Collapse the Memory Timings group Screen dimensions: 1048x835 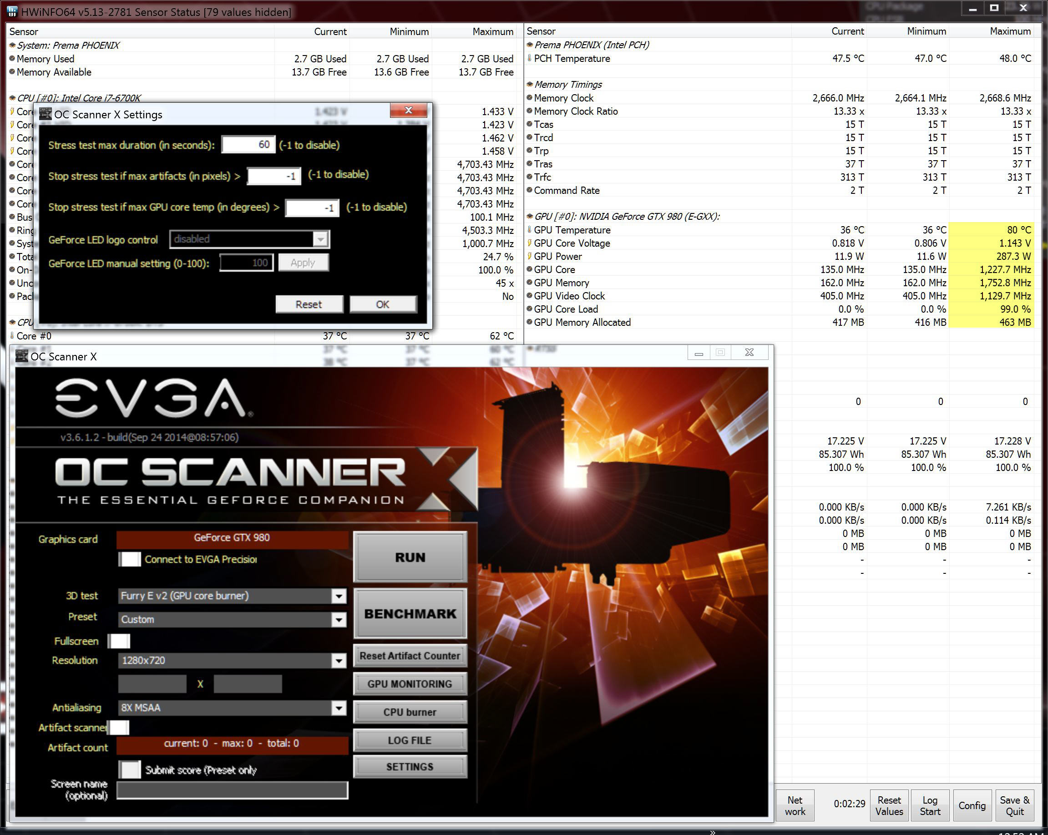529,85
